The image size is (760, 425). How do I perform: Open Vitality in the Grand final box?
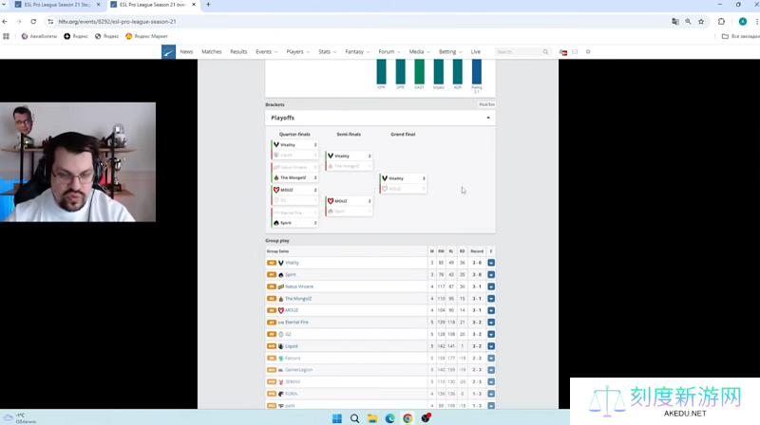pyautogui.click(x=403, y=178)
